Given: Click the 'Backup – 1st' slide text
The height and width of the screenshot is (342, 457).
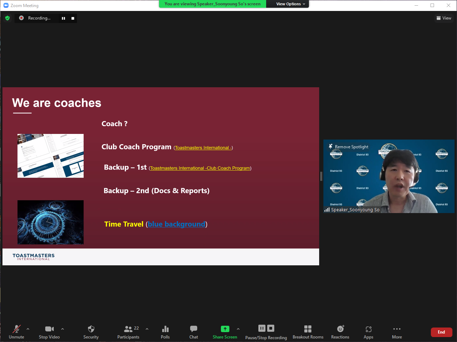Looking at the screenshot, I should [125, 167].
